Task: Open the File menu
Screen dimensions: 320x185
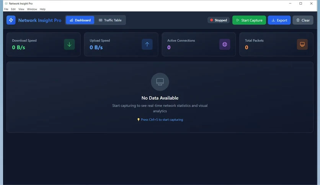Action: 7,9
